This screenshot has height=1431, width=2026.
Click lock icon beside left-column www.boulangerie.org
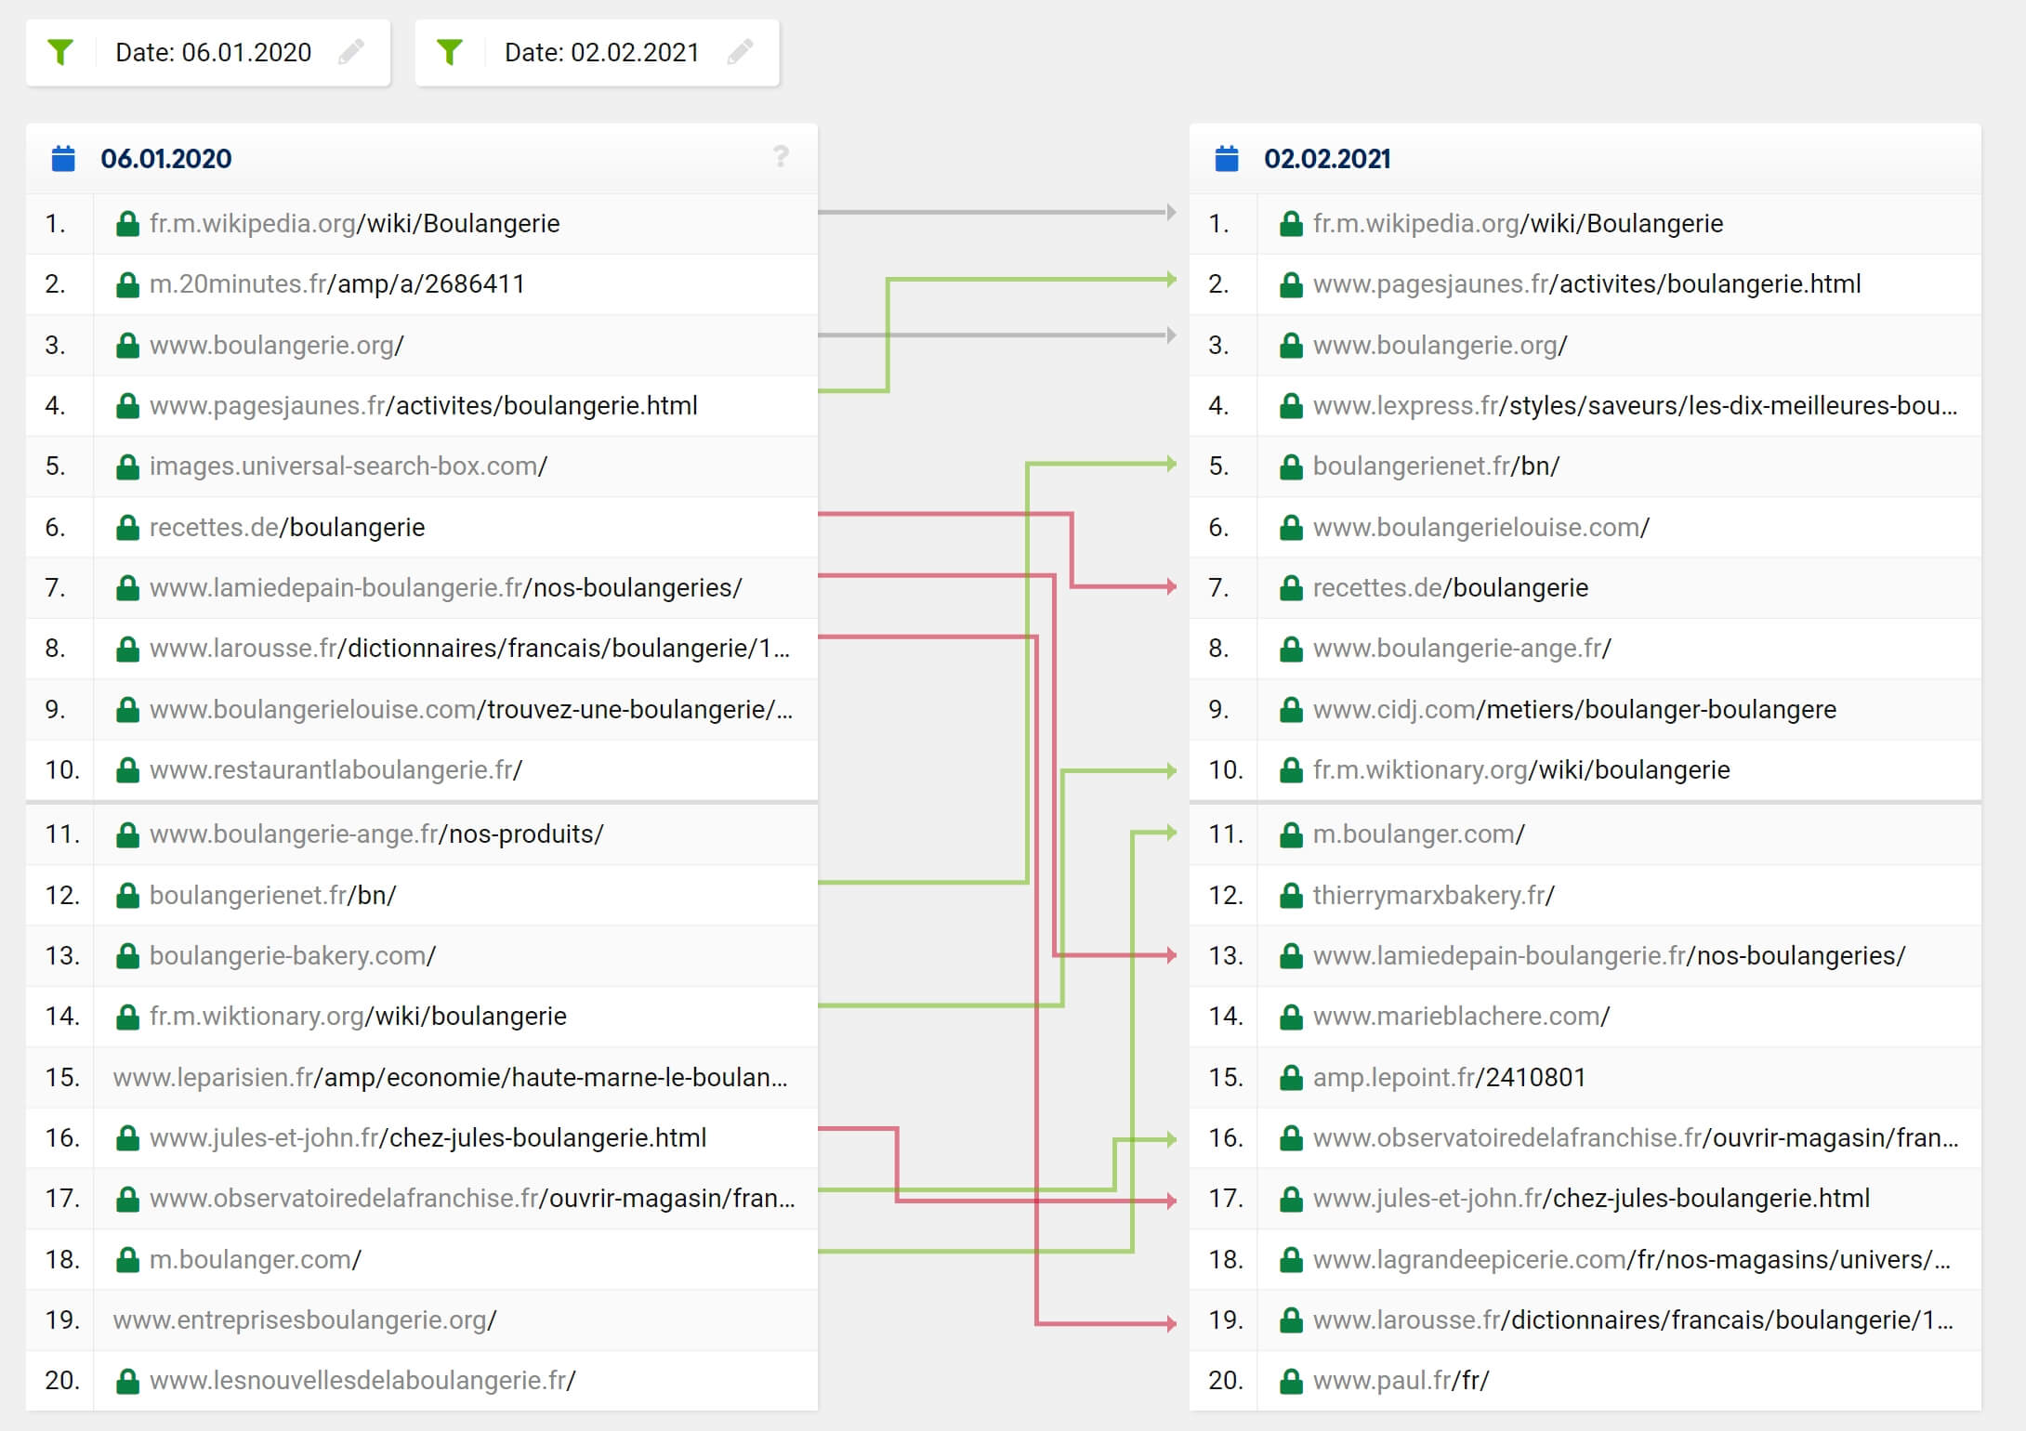127,346
